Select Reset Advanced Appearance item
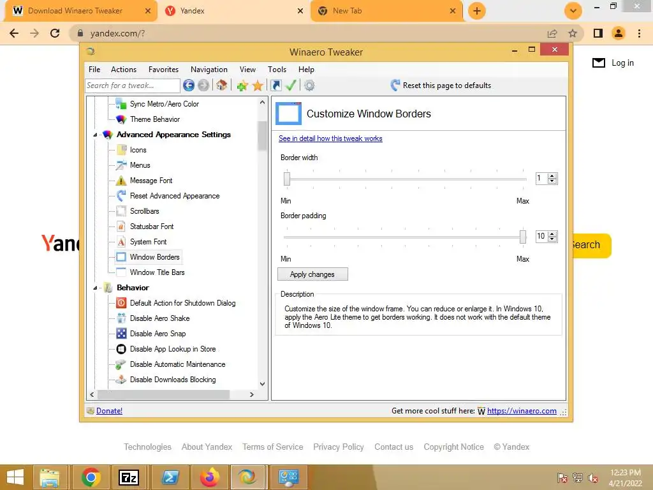This screenshot has width=653, height=490. [175, 196]
